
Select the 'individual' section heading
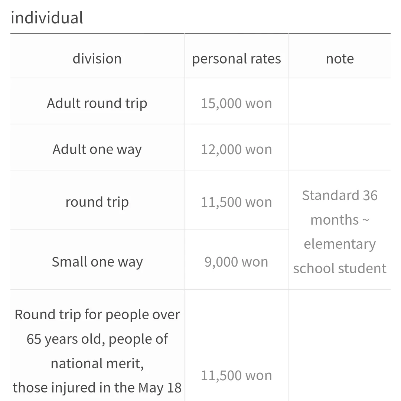(x=47, y=18)
